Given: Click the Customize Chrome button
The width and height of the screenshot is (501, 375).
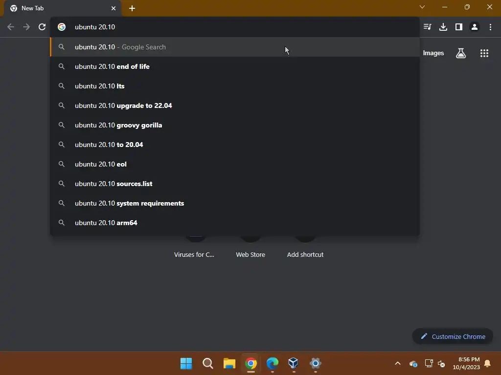Looking at the screenshot, I should (x=453, y=336).
